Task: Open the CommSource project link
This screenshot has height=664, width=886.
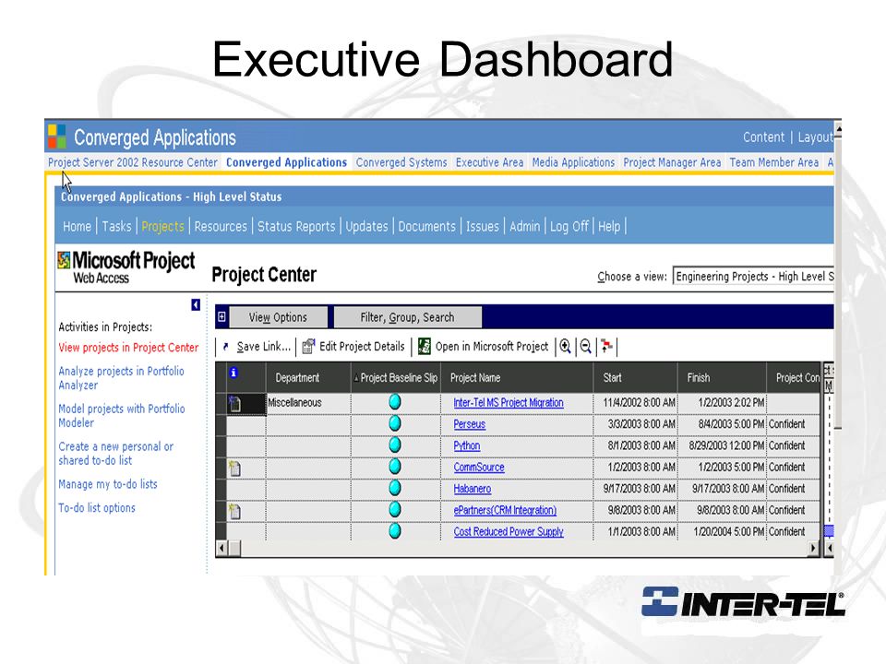Action: click(x=479, y=467)
